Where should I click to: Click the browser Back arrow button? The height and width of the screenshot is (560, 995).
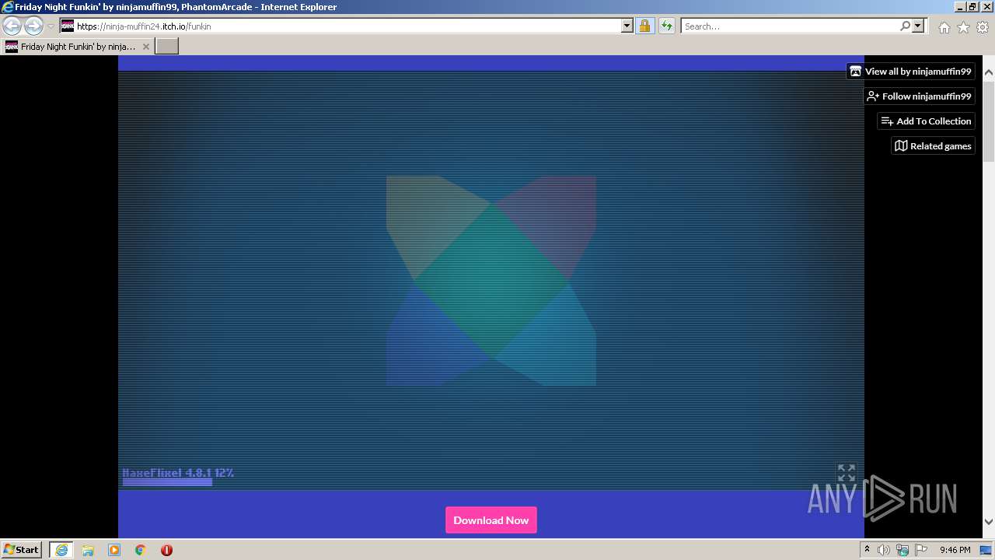(12, 26)
